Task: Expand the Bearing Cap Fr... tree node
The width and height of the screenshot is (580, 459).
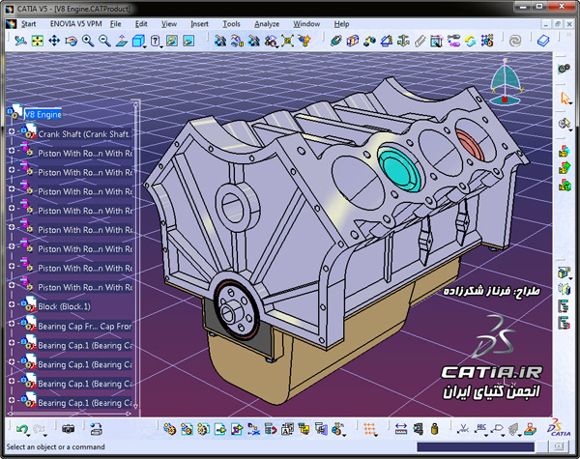Action: pyautogui.click(x=12, y=324)
